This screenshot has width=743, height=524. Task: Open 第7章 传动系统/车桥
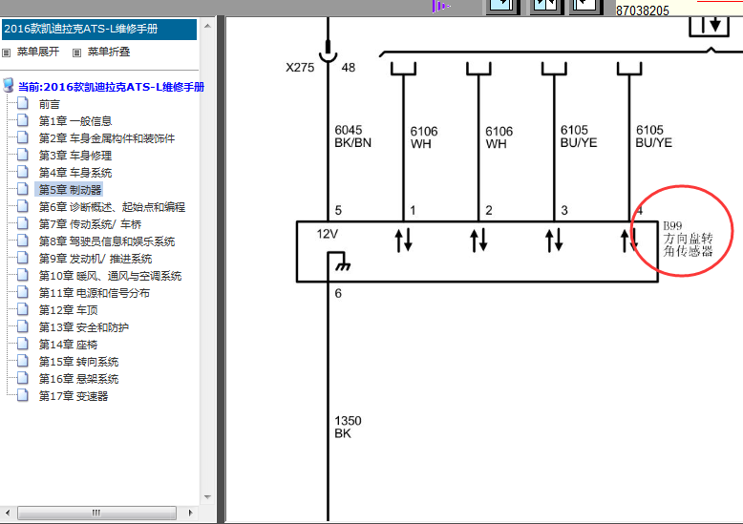(90, 224)
